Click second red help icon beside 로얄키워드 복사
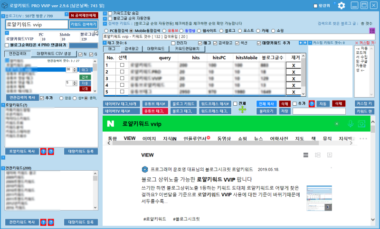Screen dimensions: 380x229 pos(51,152)
